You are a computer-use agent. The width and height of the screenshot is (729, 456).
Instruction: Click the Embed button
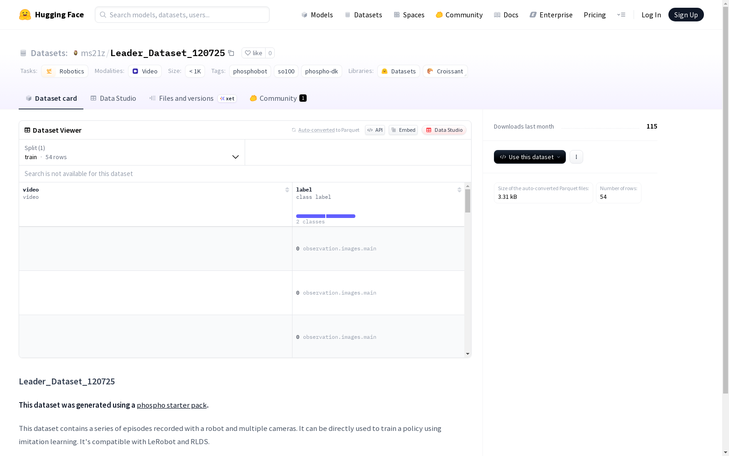click(x=403, y=130)
